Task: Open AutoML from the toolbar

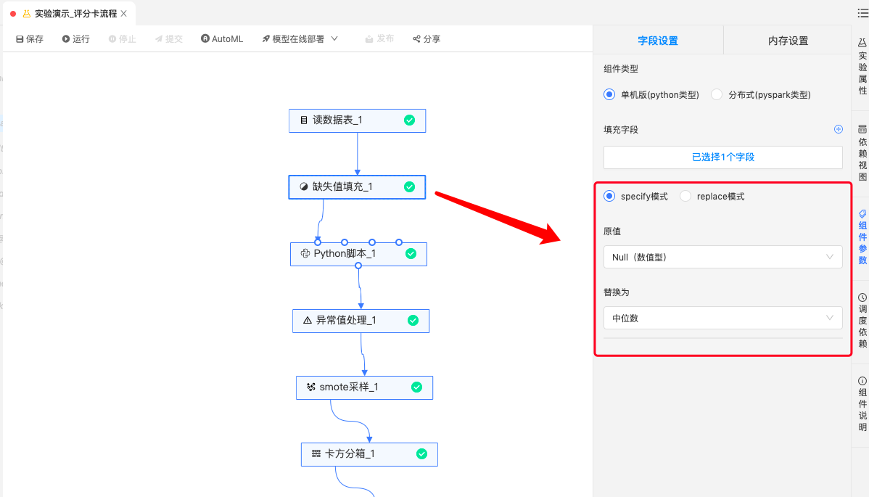Action: point(221,39)
